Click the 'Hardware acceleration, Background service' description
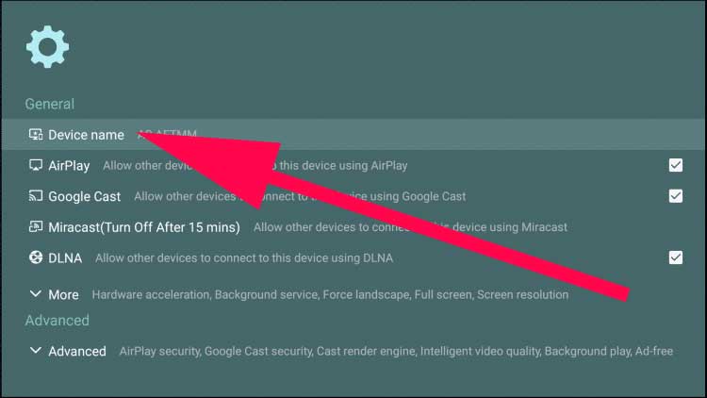 click(x=330, y=294)
